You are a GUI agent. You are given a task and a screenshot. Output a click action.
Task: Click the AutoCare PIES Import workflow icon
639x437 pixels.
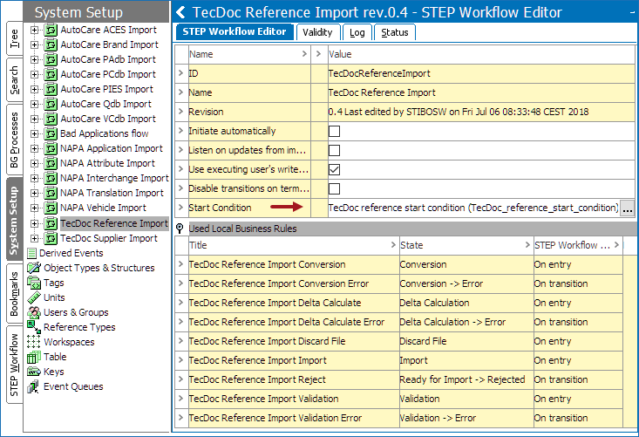pyautogui.click(x=51, y=89)
